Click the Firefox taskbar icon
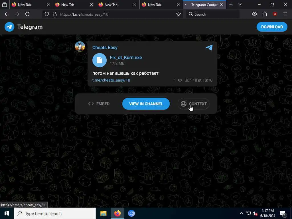This screenshot has width=292, height=219. 117,213
